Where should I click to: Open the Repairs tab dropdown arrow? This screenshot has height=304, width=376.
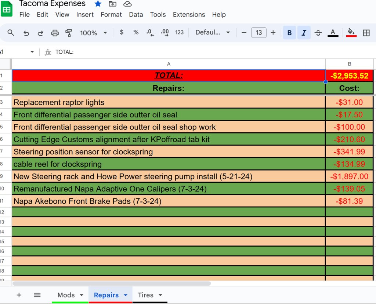(x=126, y=295)
